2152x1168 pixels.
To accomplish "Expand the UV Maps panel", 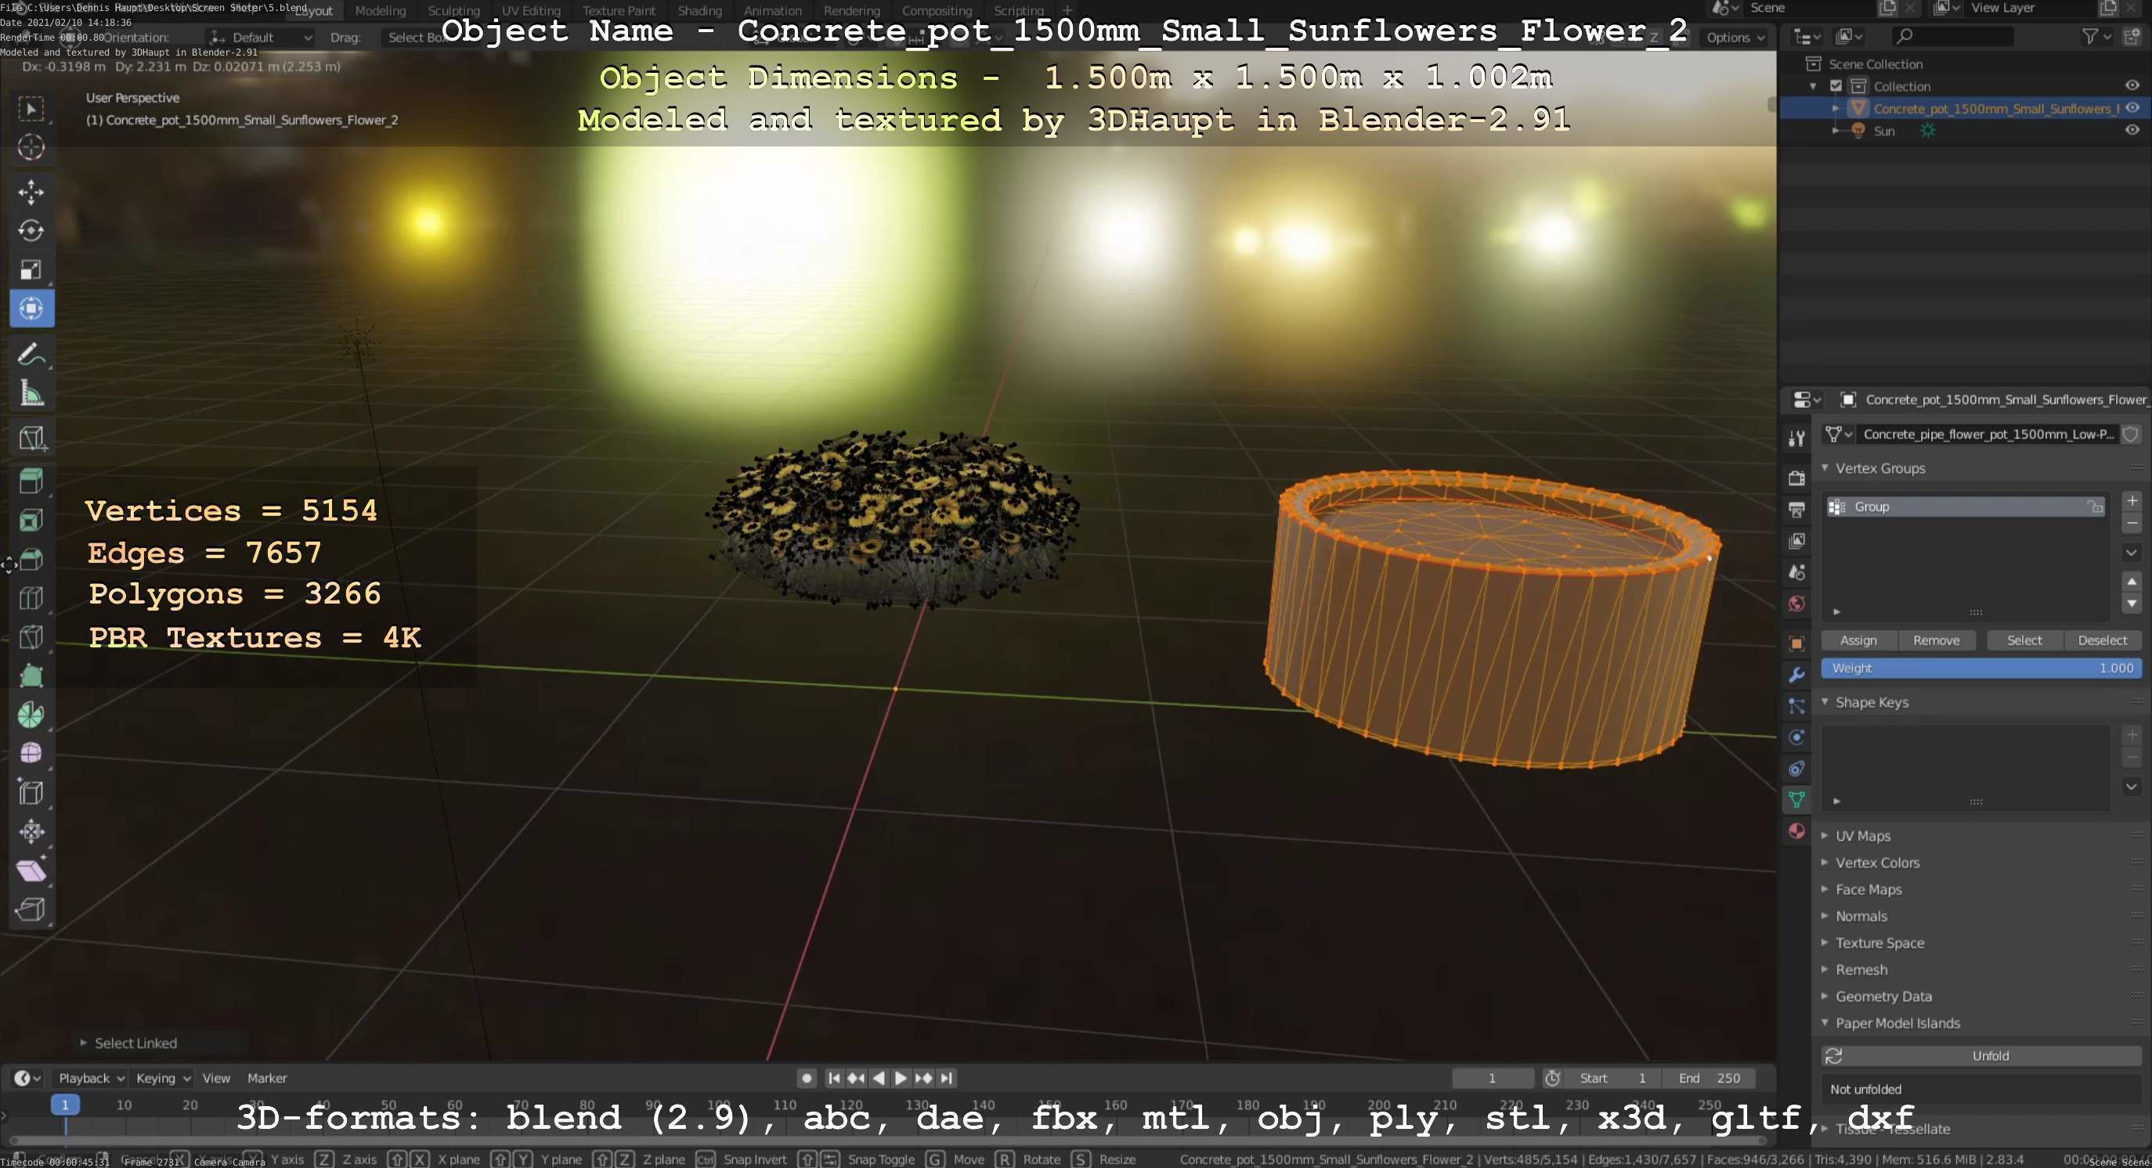I will 1825,836.
